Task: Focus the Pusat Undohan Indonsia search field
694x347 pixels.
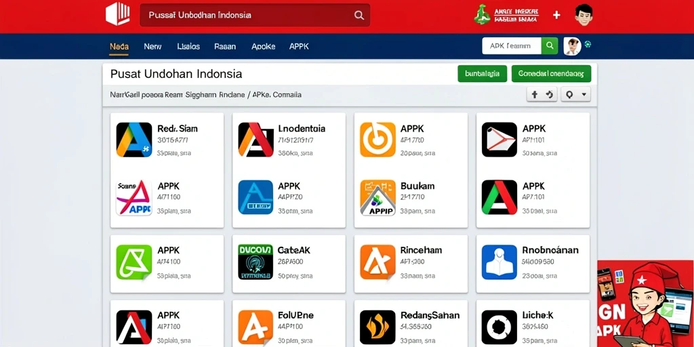Action: click(x=255, y=16)
